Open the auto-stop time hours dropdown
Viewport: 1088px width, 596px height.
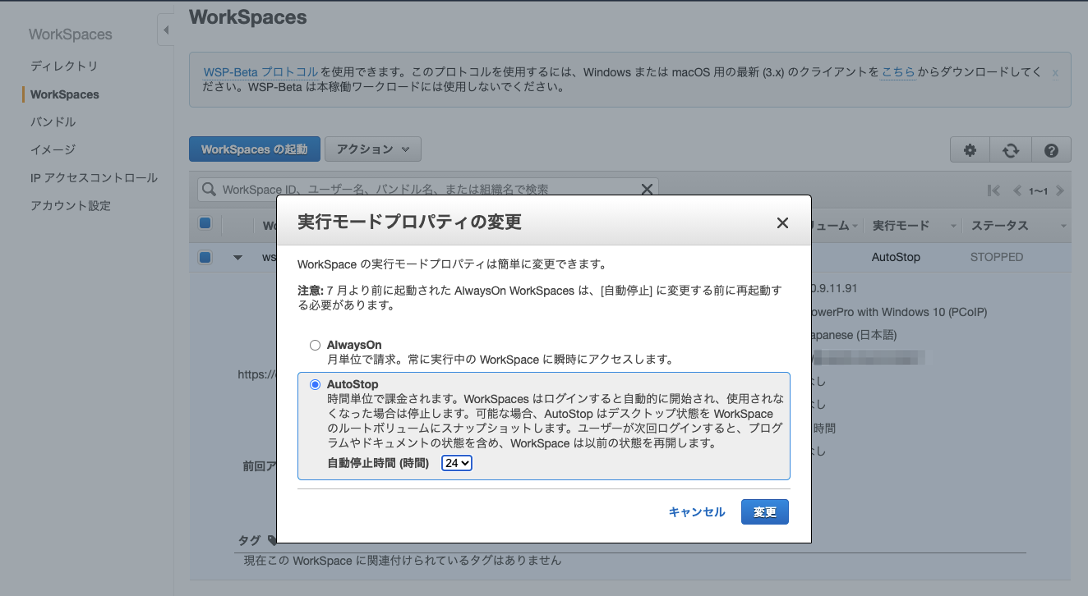(x=457, y=463)
